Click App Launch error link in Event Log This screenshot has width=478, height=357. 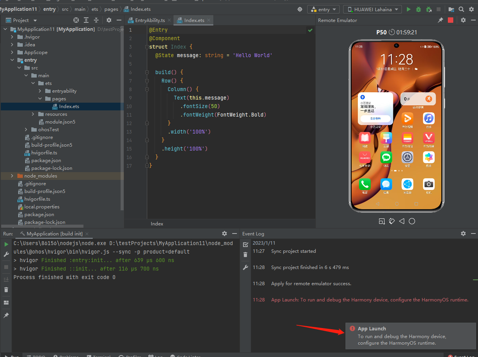click(370, 300)
